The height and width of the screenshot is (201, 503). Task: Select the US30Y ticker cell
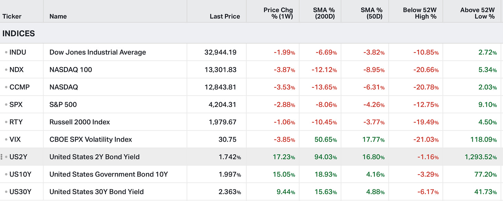coord(20,192)
